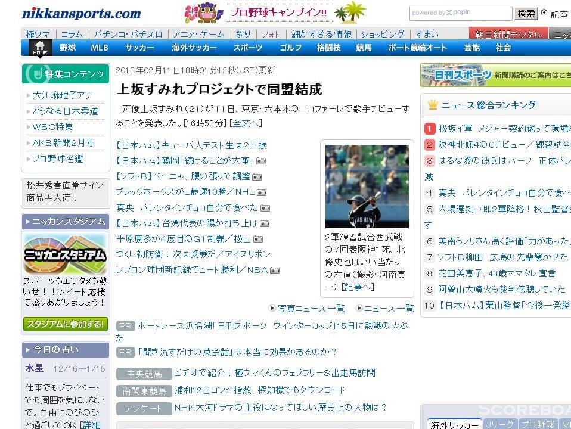This screenshot has height=429, width=571.
Task: Open プロ野球名鑑 feature link
Action: [x=58, y=158]
